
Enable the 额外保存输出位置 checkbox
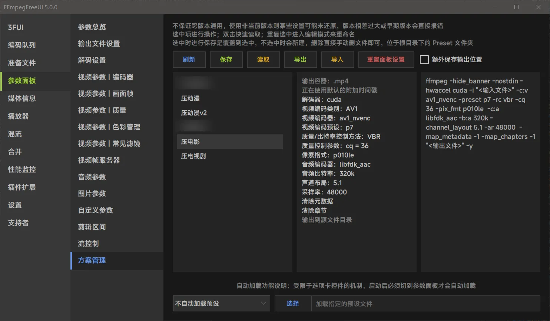(424, 60)
